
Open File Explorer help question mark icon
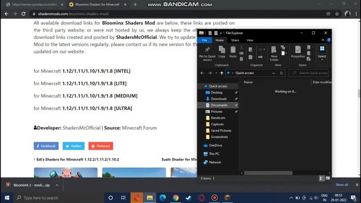[x=329, y=40]
